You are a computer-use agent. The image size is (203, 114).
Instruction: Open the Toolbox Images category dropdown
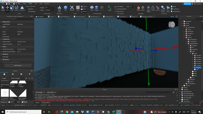point(5,78)
